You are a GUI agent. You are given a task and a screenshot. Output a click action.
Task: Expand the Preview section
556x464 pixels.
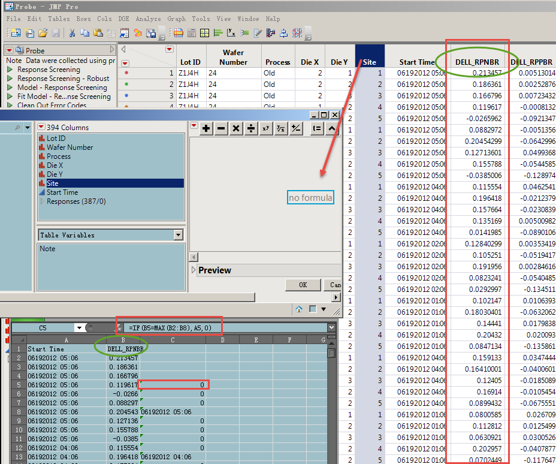tap(194, 270)
